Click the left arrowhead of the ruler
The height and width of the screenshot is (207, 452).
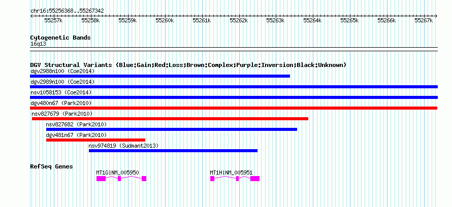31,16
